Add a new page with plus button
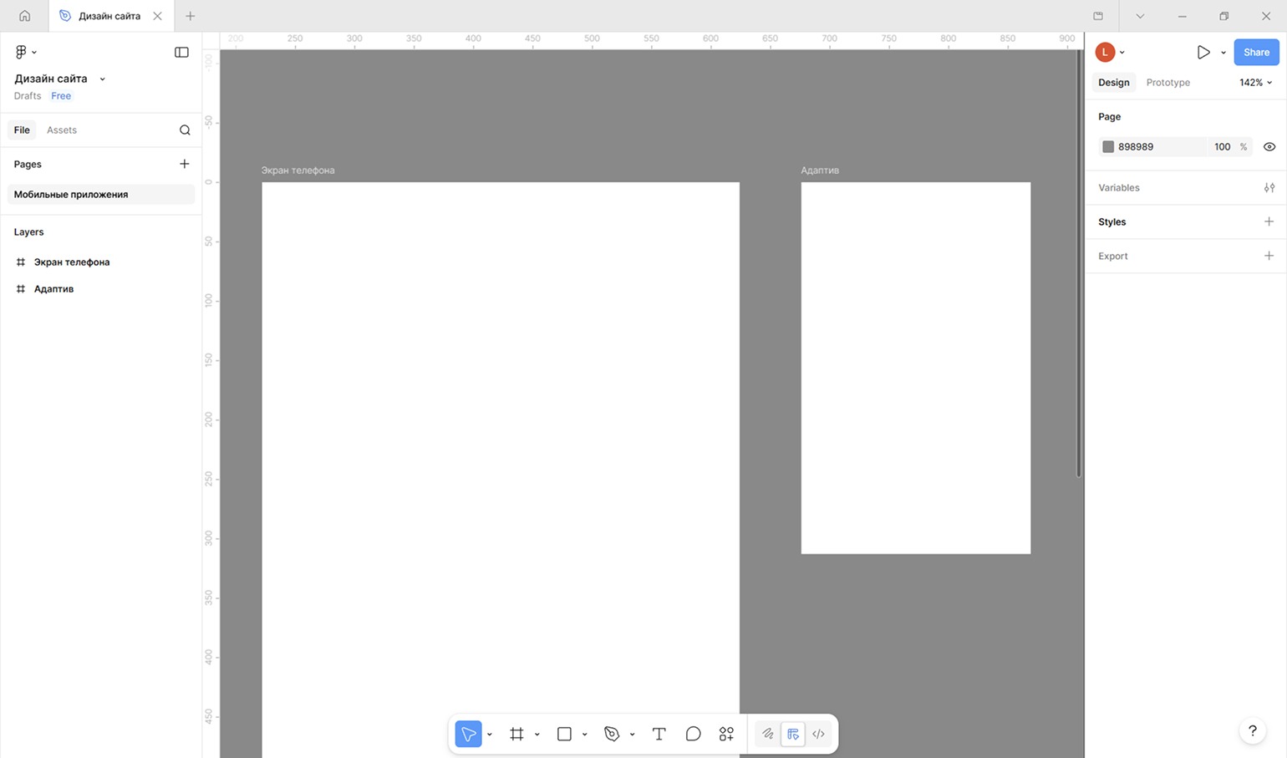Image resolution: width=1287 pixels, height=758 pixels. [x=185, y=164]
